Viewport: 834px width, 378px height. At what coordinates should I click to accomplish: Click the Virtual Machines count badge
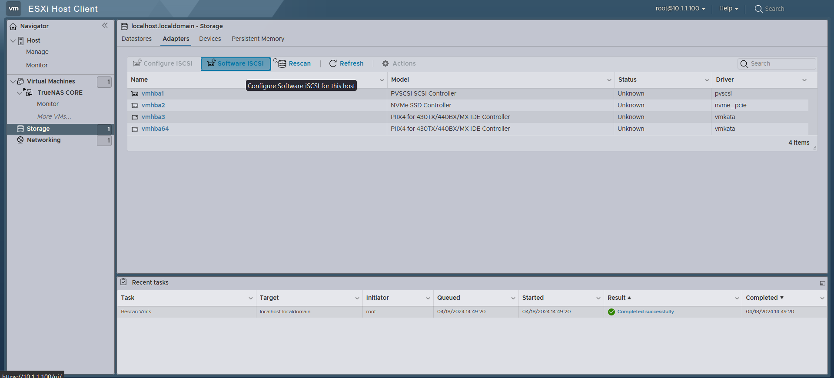coord(104,82)
